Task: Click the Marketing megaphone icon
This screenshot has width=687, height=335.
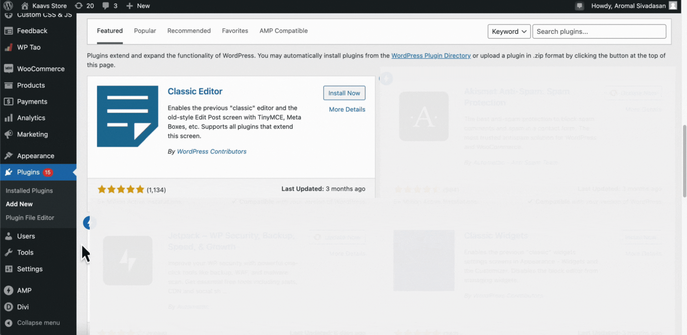Action: (x=8, y=134)
